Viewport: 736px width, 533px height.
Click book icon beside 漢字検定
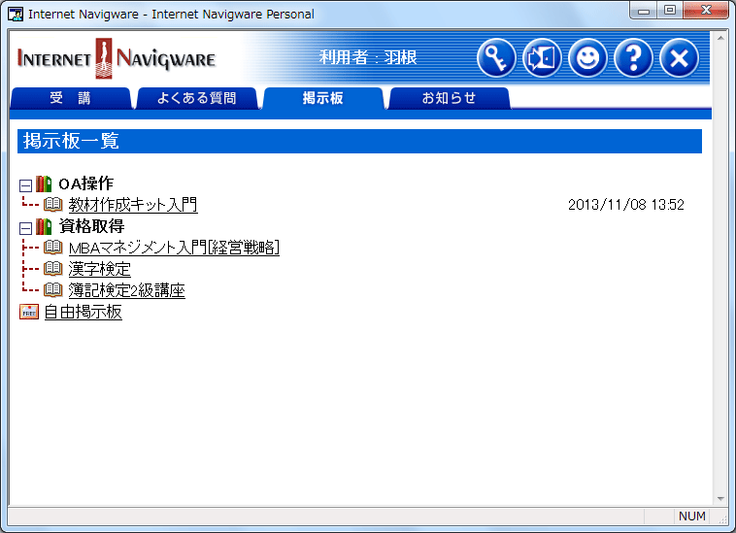[x=53, y=269]
